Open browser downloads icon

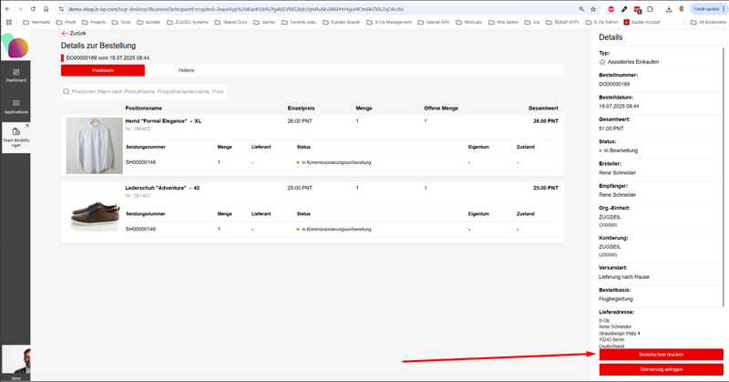(668, 7)
